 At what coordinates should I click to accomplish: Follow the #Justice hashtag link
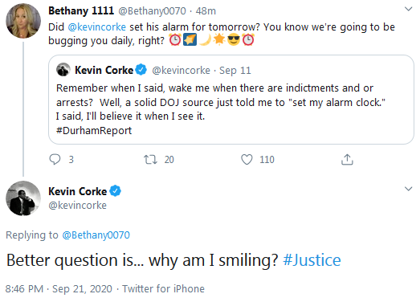coord(312,260)
